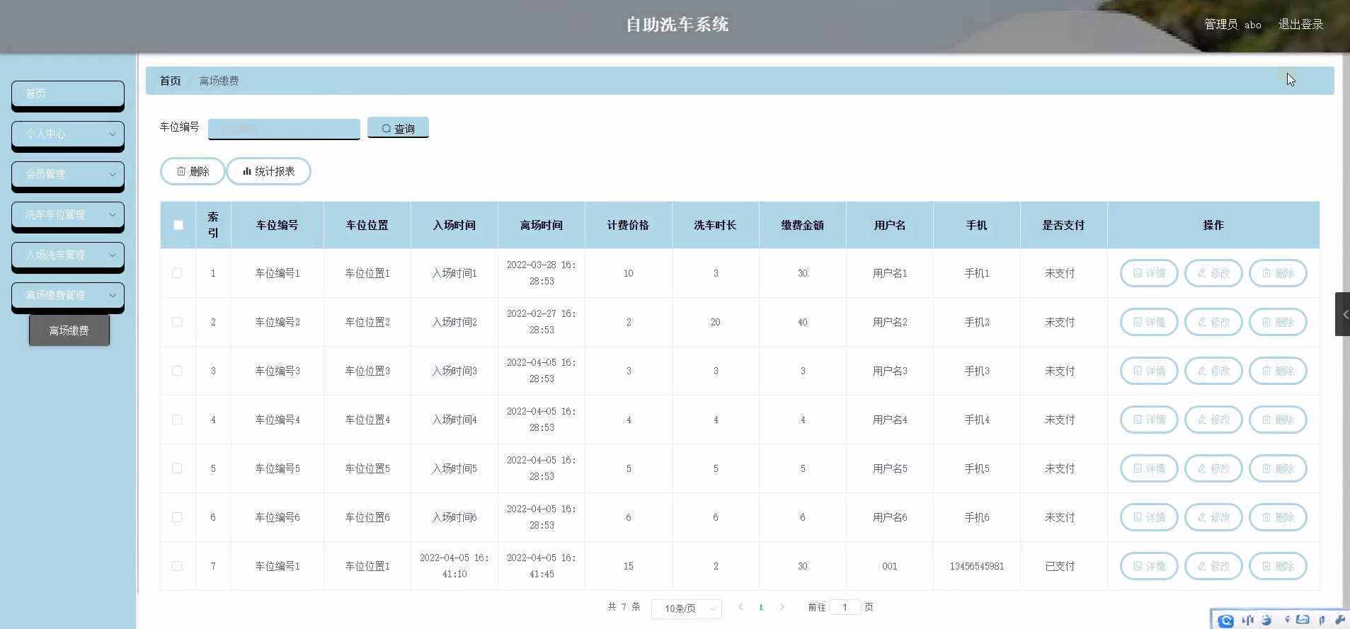The height and width of the screenshot is (629, 1350).
Task: Click the blue IME logo icon
Action: tap(1226, 621)
